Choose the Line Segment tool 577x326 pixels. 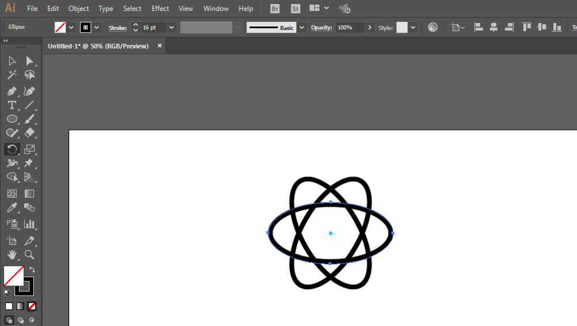pos(29,105)
